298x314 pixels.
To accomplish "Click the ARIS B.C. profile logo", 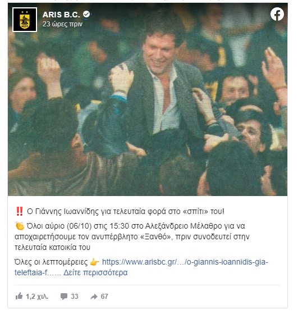I will coord(25,20).
